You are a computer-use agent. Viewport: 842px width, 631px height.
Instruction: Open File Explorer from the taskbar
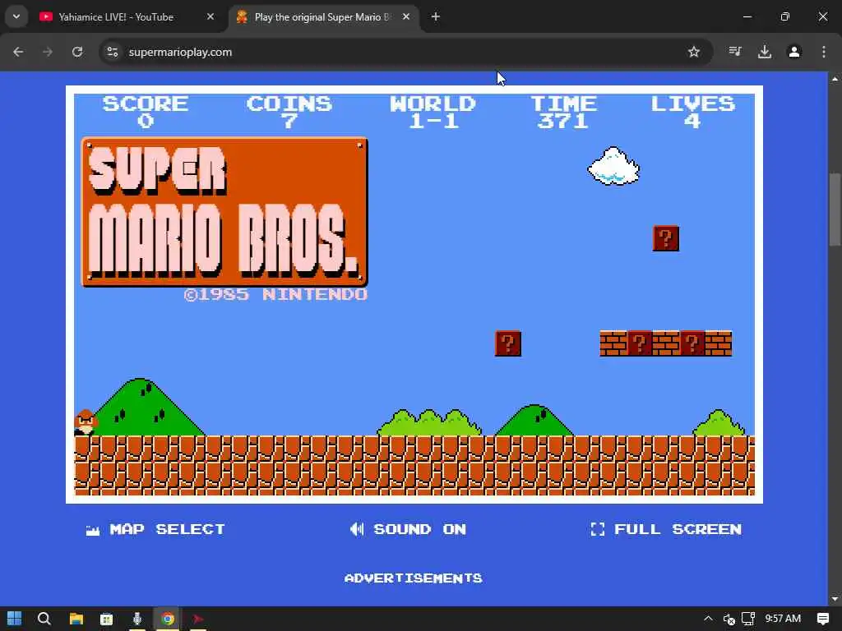76,619
